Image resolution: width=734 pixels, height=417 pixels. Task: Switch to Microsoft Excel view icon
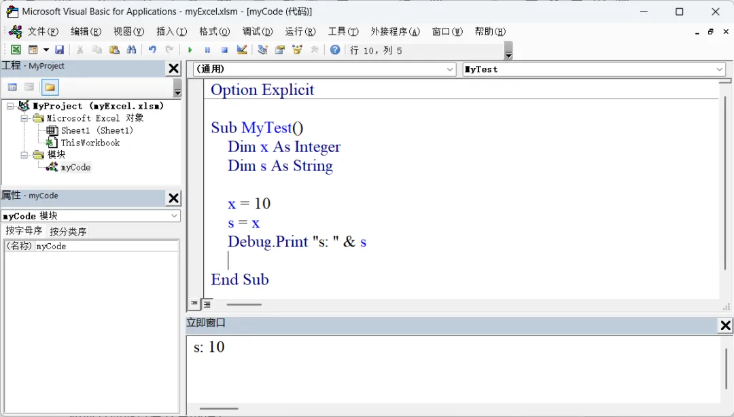(16, 50)
